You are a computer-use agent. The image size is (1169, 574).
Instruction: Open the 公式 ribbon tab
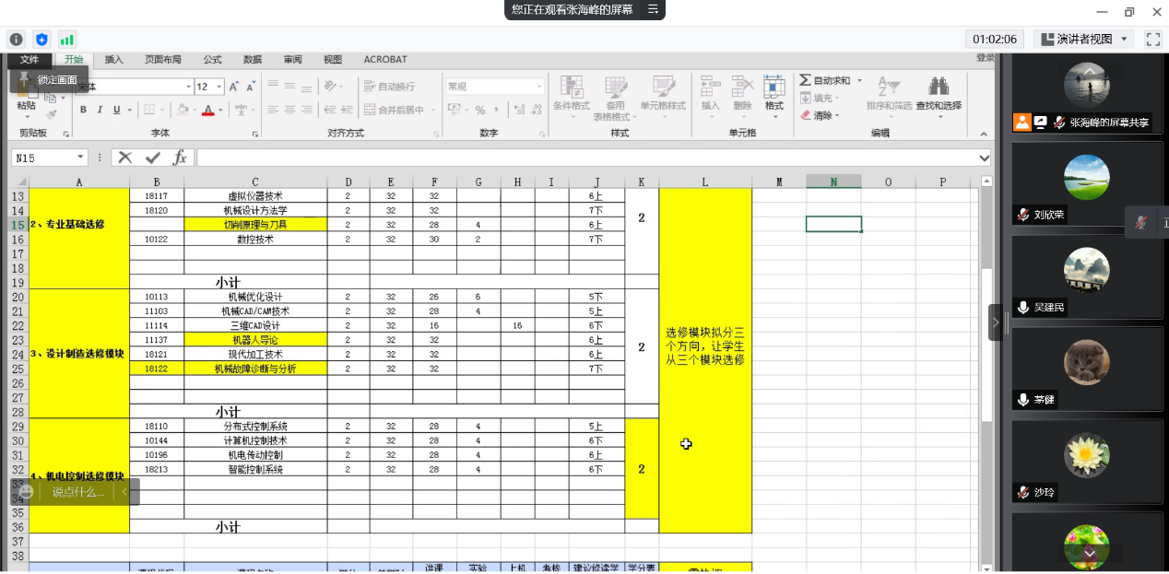coord(212,59)
